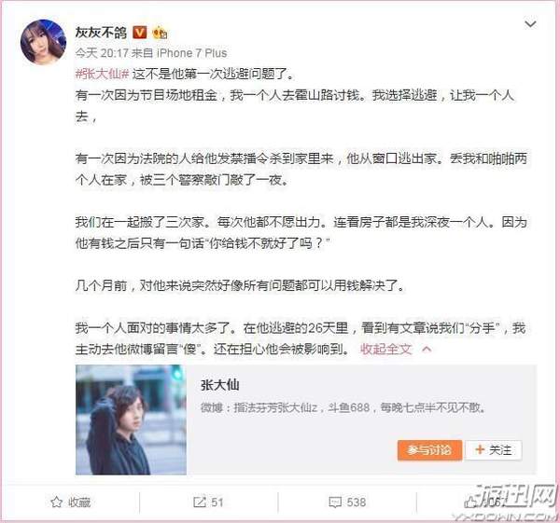Open the 538 comments list

coord(357,502)
